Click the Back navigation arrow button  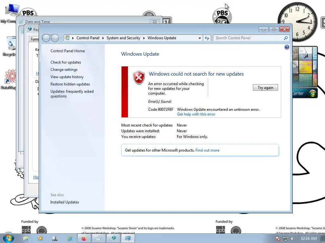point(46,38)
